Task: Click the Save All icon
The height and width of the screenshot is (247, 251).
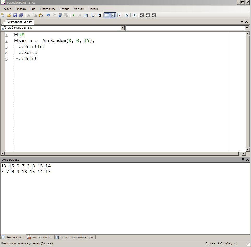Action: 21,15
